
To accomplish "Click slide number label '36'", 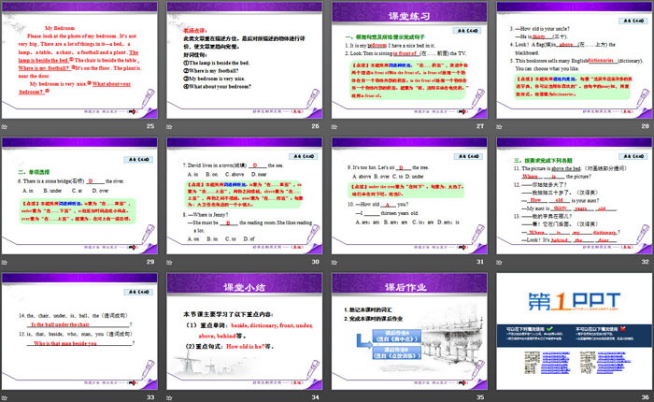I will tap(646, 397).
